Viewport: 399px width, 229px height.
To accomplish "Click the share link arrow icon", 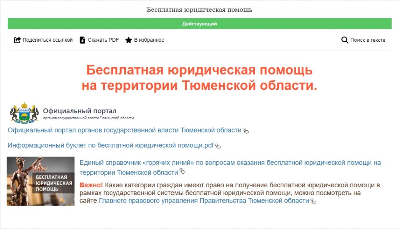I will (x=17, y=40).
